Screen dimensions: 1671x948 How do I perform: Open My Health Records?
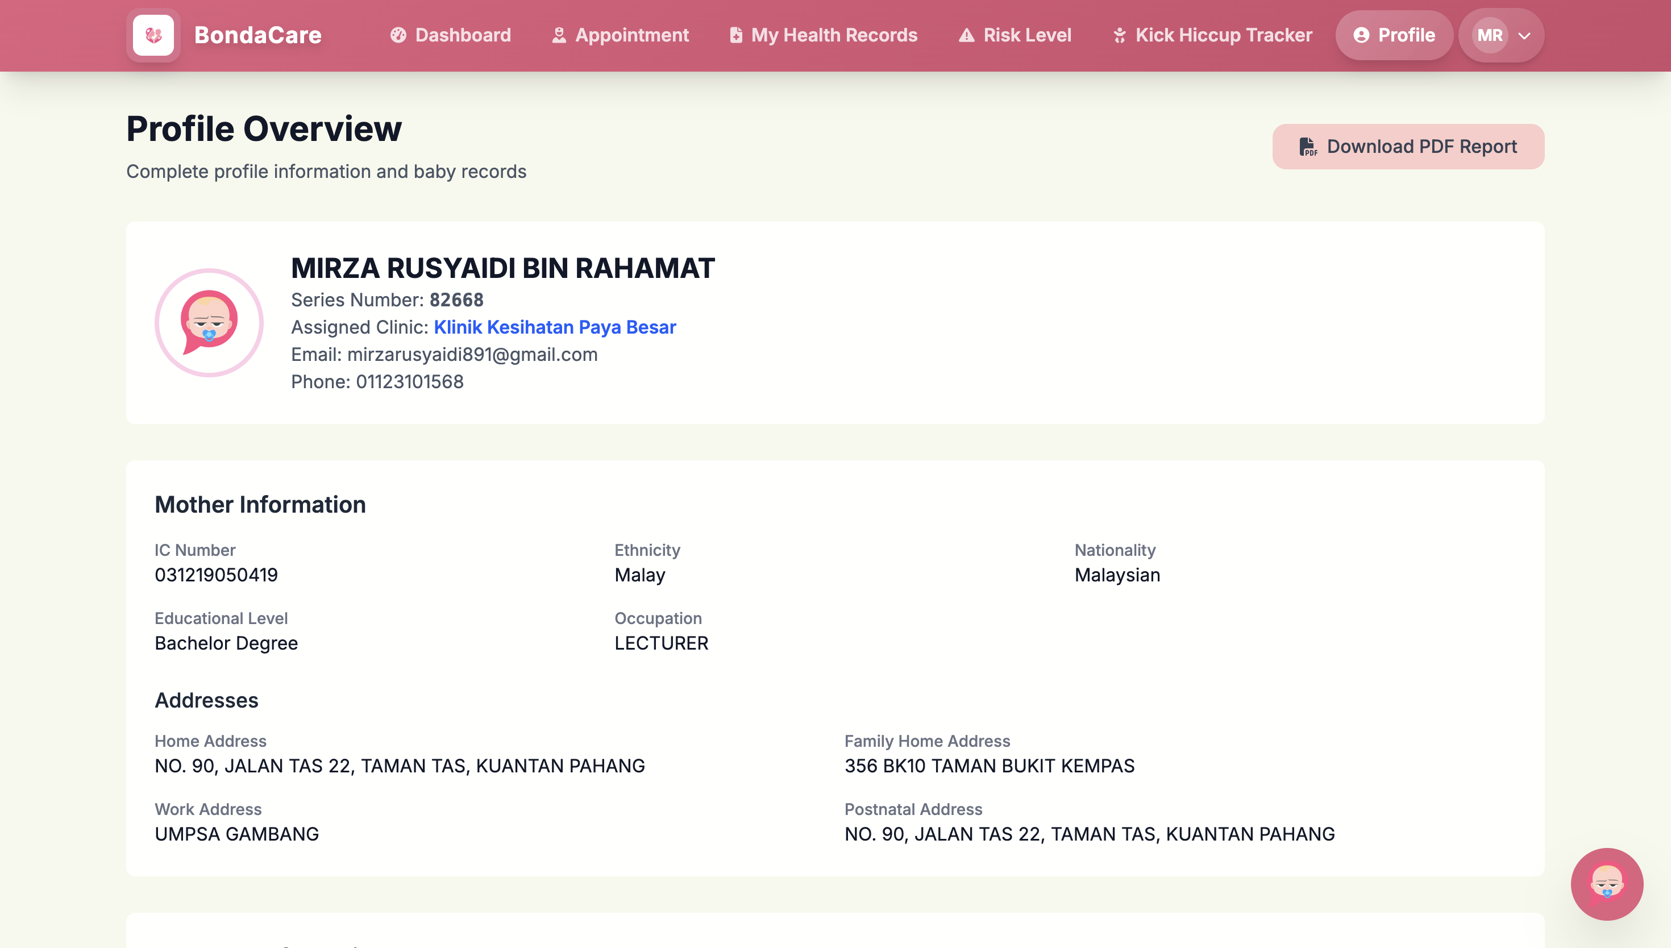(x=823, y=35)
